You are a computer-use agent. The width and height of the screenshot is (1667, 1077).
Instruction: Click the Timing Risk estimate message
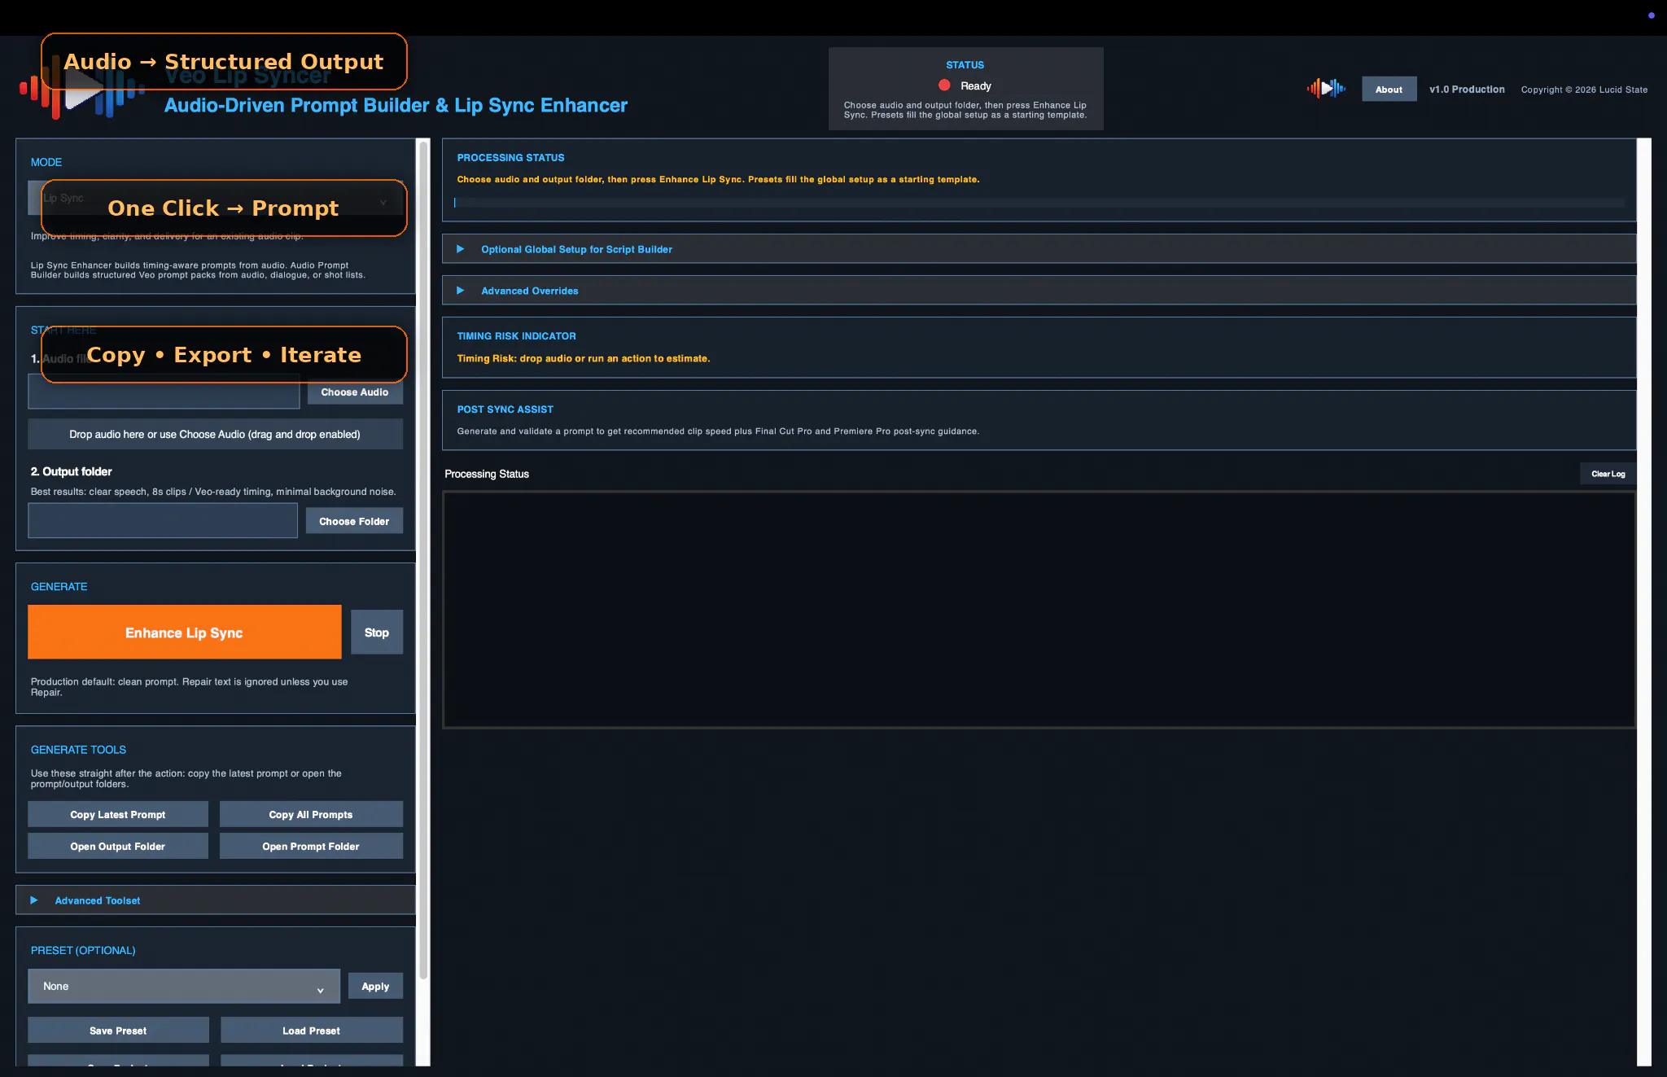(x=584, y=358)
